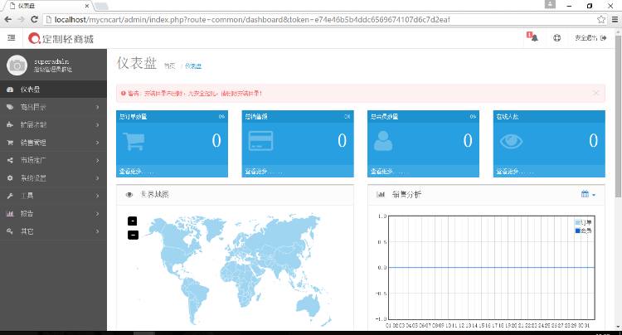The width and height of the screenshot is (622, 335).
Task: Click 查看更多 on the 总销售额 card
Action: (264, 172)
